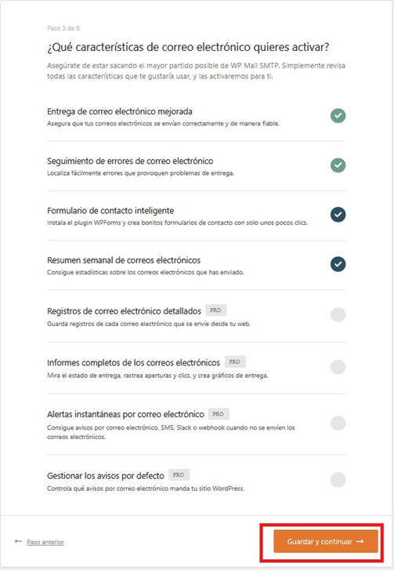Click the Guardar y continuar button
The width and height of the screenshot is (394, 570).
point(325,541)
